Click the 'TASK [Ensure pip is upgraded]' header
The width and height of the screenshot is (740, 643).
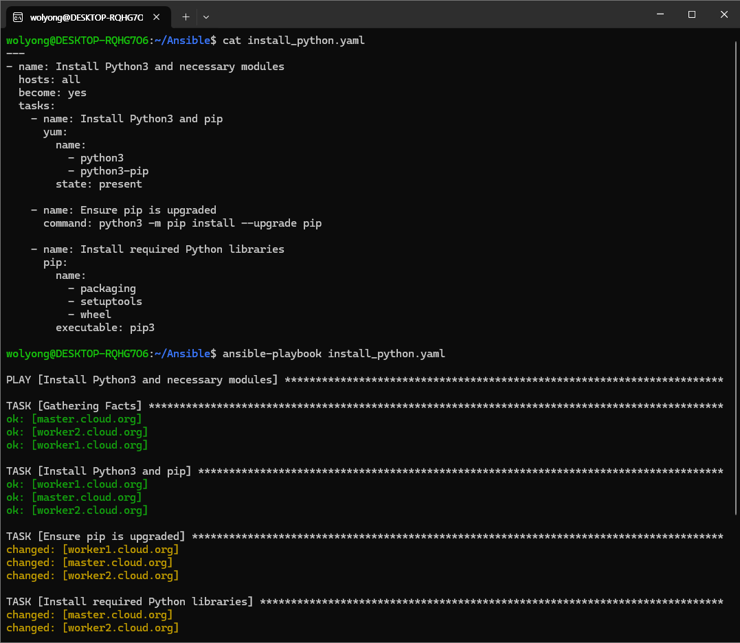click(96, 537)
